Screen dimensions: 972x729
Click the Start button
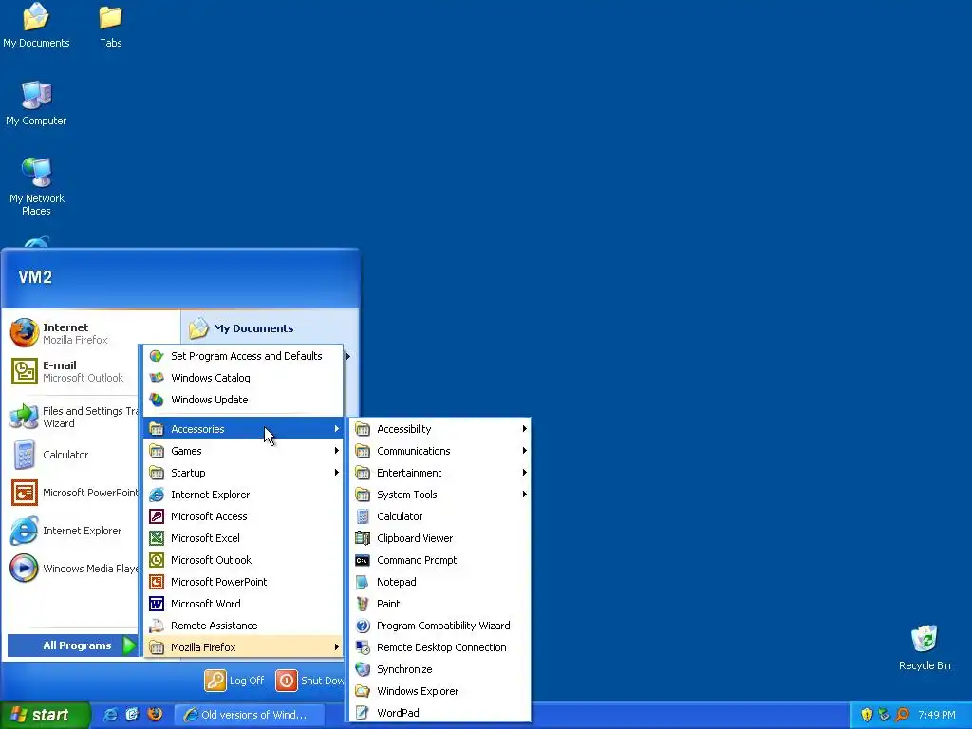click(x=45, y=715)
